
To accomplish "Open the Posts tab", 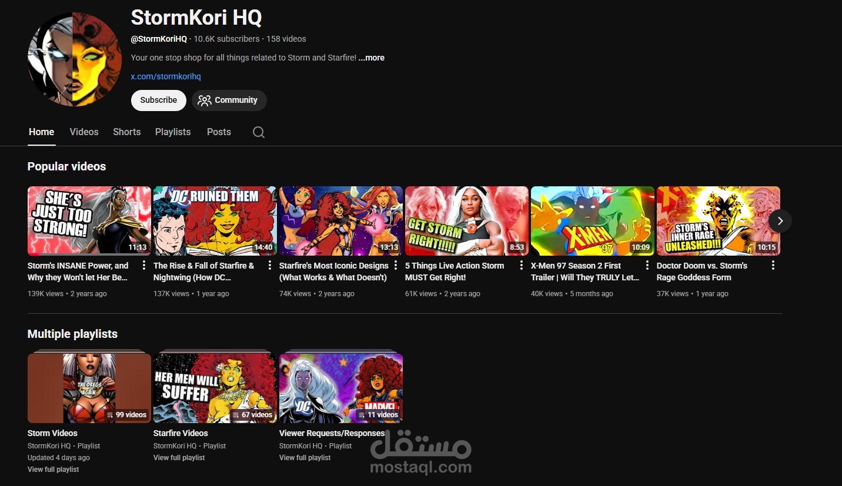I will [x=219, y=132].
